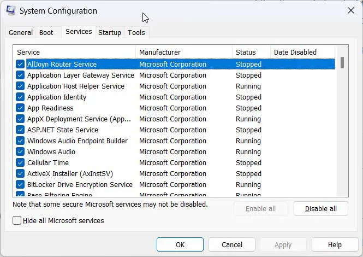This screenshot has width=363, height=257.
Task: Uncheck the Application Identity checkbox
Action: point(20,97)
